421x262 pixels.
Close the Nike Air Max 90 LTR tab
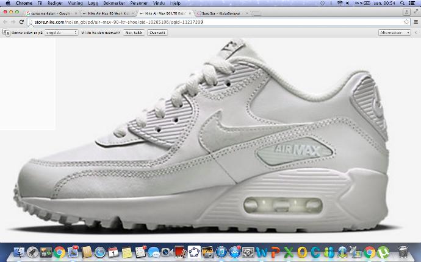pos(190,13)
